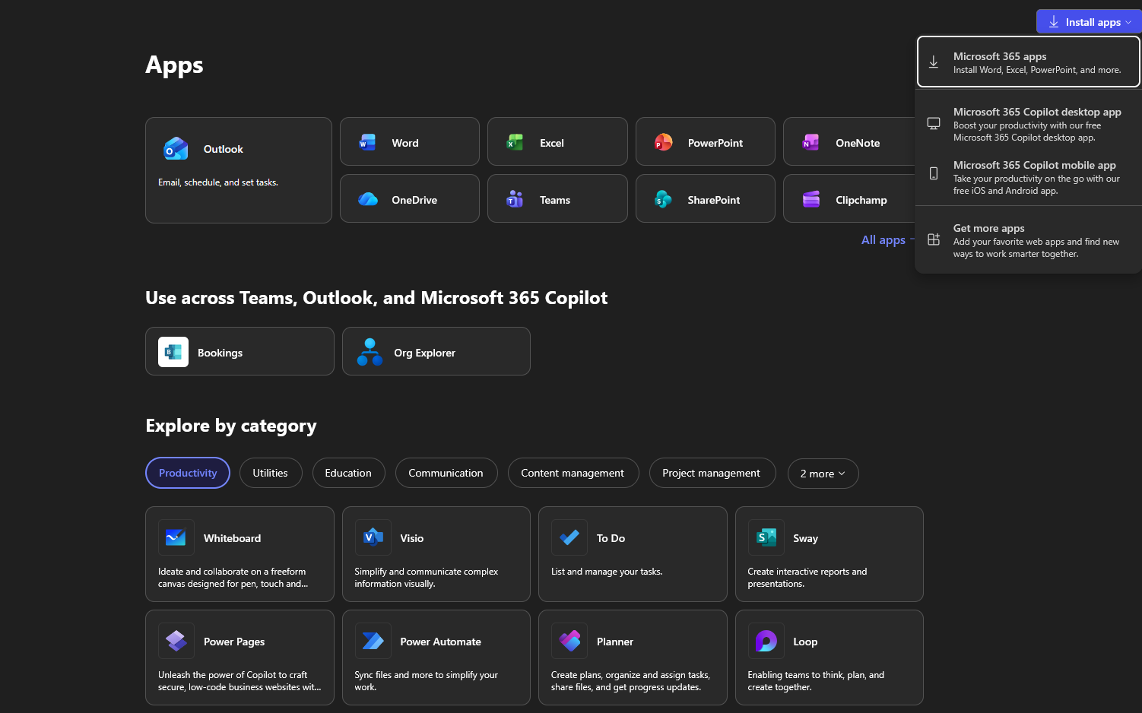Viewport: 1142px width, 713px height.
Task: Click Loop's 'Enabling teams to think' description
Action: tap(816, 681)
